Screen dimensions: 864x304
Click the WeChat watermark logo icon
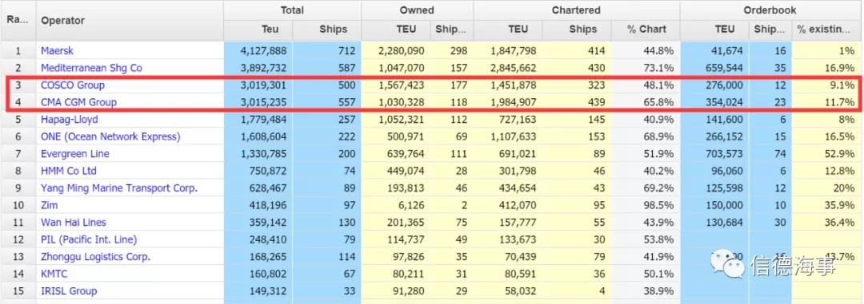point(726,264)
